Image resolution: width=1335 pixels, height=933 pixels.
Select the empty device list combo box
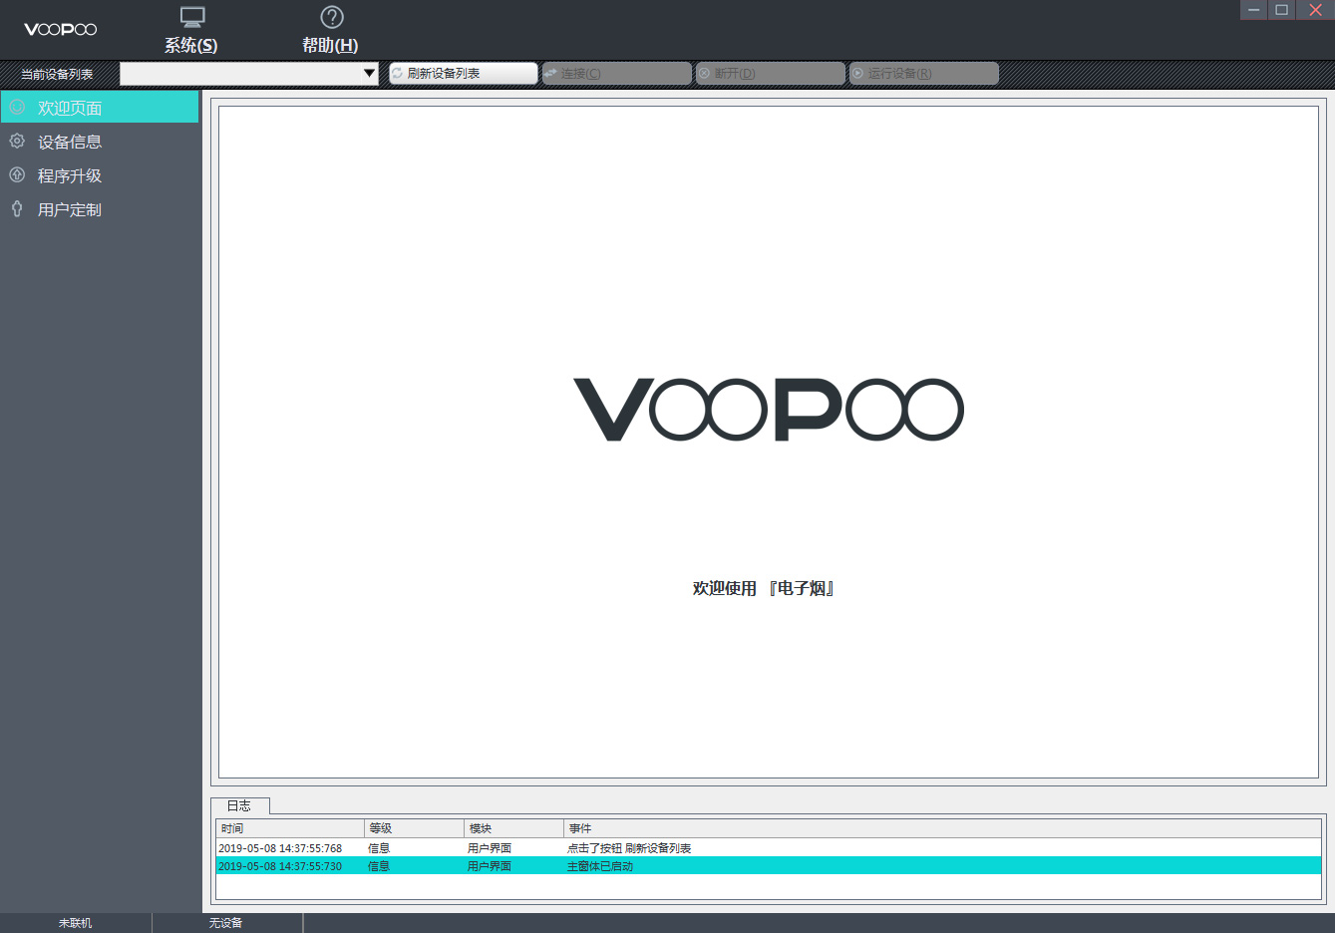coord(244,73)
